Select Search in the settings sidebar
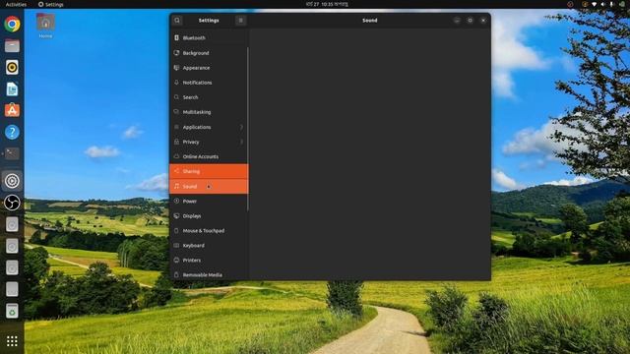 209,97
